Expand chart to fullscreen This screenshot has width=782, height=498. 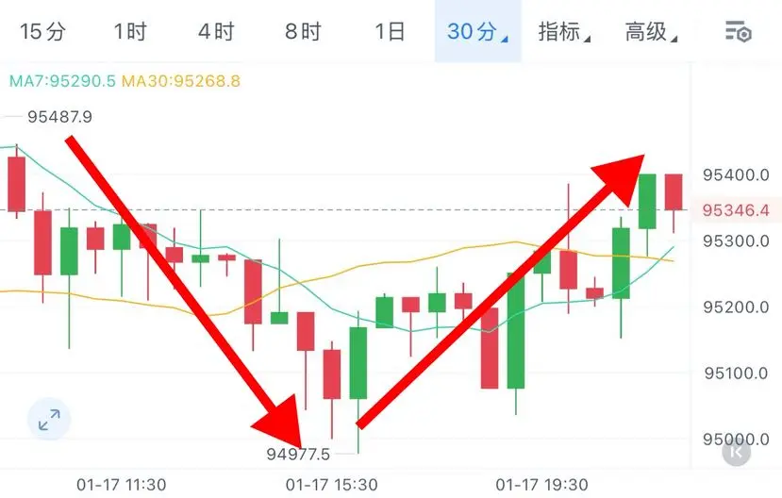tap(49, 419)
